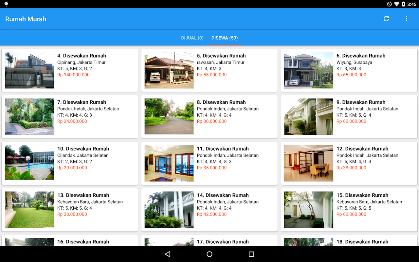Tap 'Kebayoran Baru, Jakarta Selatan' on listing 13

point(90,202)
